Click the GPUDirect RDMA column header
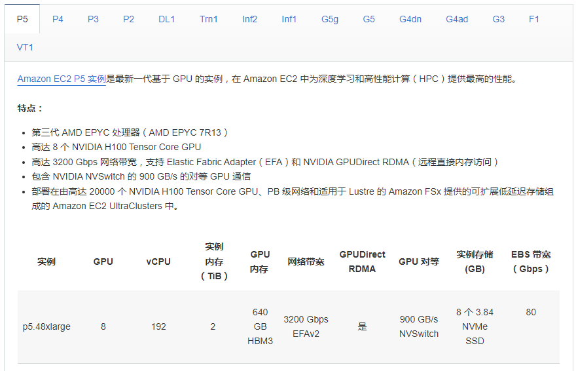576x371 pixels. pos(362,262)
